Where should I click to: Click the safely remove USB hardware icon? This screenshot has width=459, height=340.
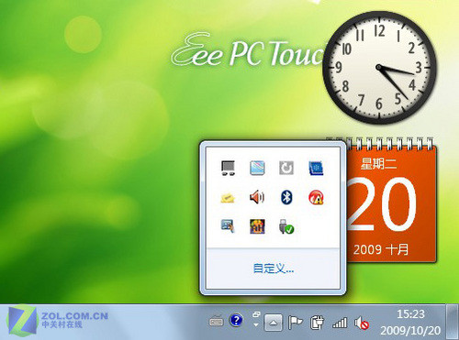[x=286, y=226]
